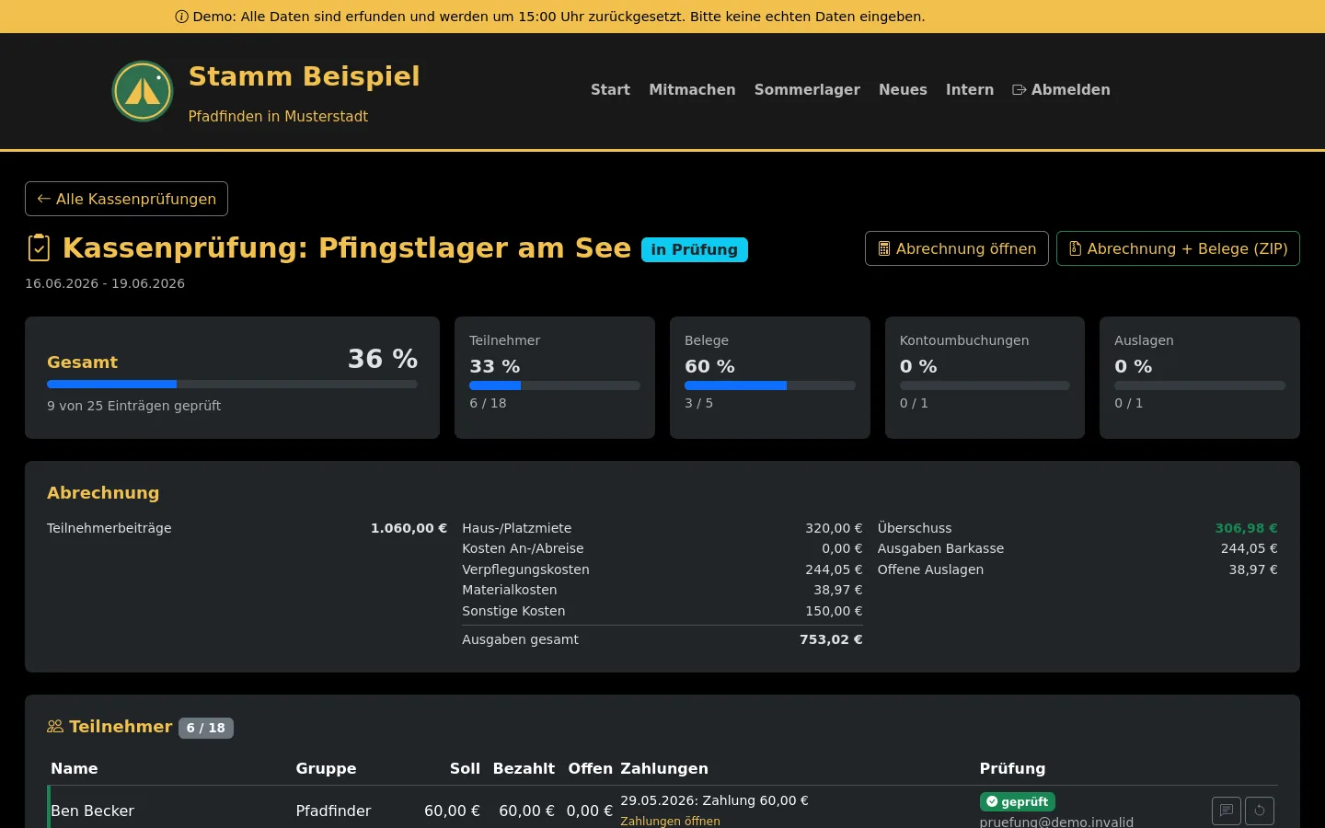This screenshot has width=1325, height=828.
Task: Click the Belege 60 % progress bar
Action: [770, 385]
